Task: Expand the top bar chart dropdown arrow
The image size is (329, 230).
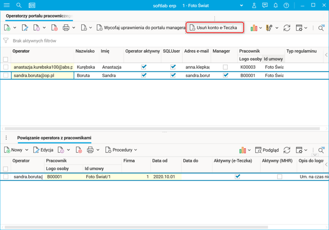Action: [260, 28]
